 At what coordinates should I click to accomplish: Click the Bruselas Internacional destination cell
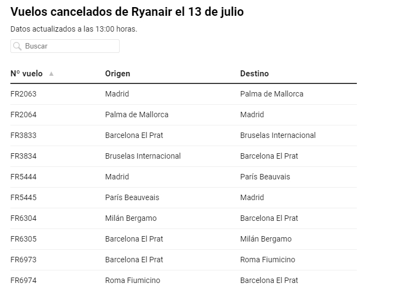point(278,135)
